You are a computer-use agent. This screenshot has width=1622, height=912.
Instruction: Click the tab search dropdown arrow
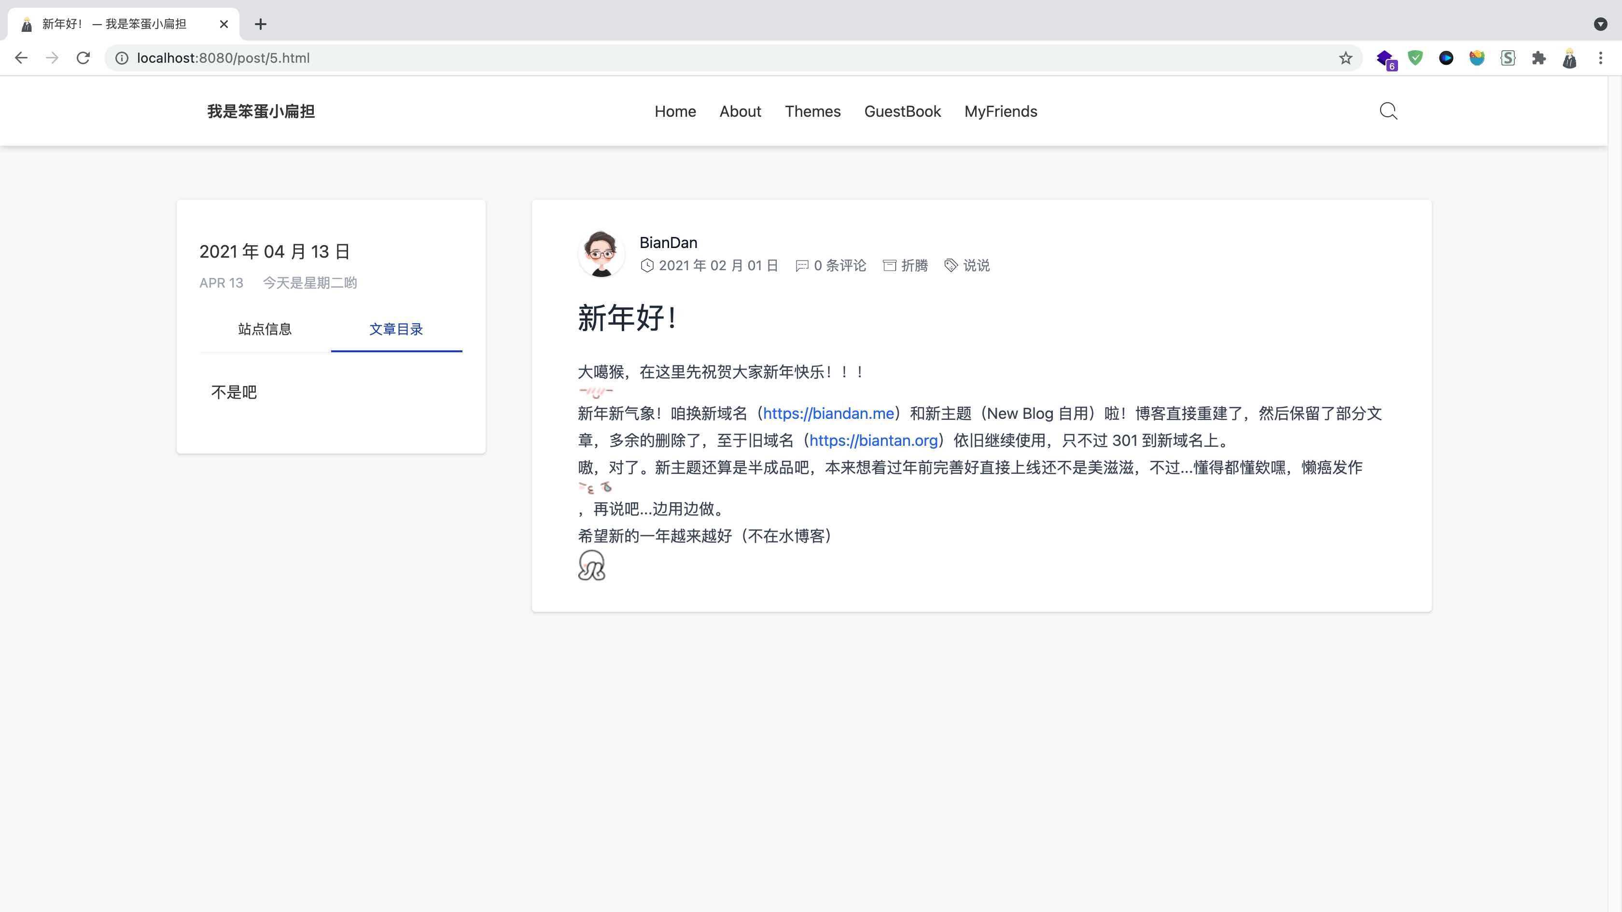[x=1600, y=24]
